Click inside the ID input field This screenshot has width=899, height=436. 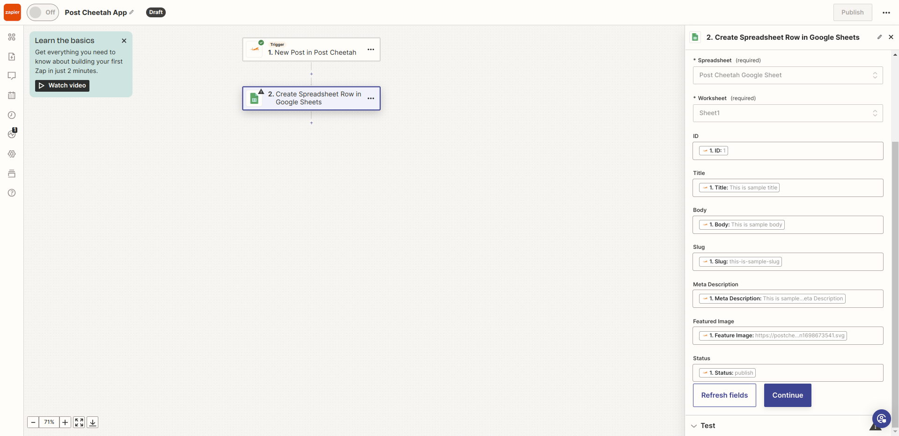(x=788, y=151)
